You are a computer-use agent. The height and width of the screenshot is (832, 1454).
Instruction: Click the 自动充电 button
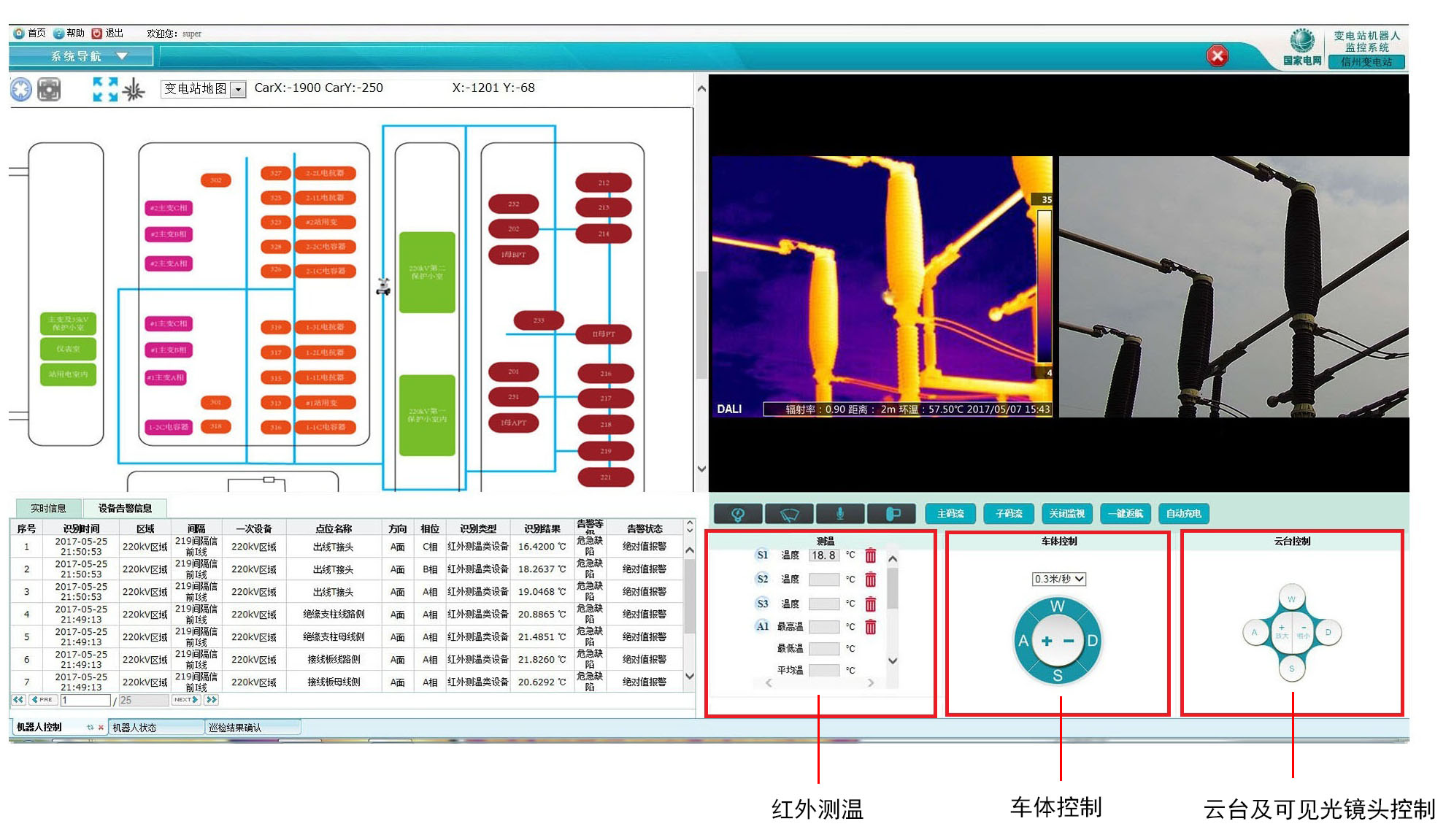(1183, 514)
